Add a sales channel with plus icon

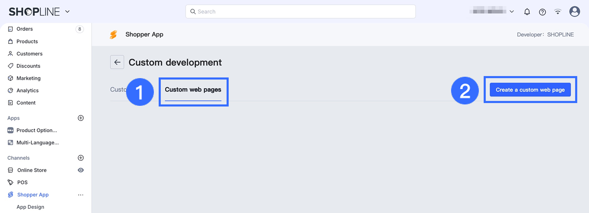coord(81,158)
